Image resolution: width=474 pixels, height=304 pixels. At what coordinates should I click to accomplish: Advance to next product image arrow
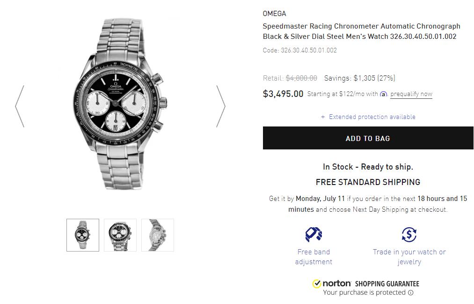coord(220,106)
